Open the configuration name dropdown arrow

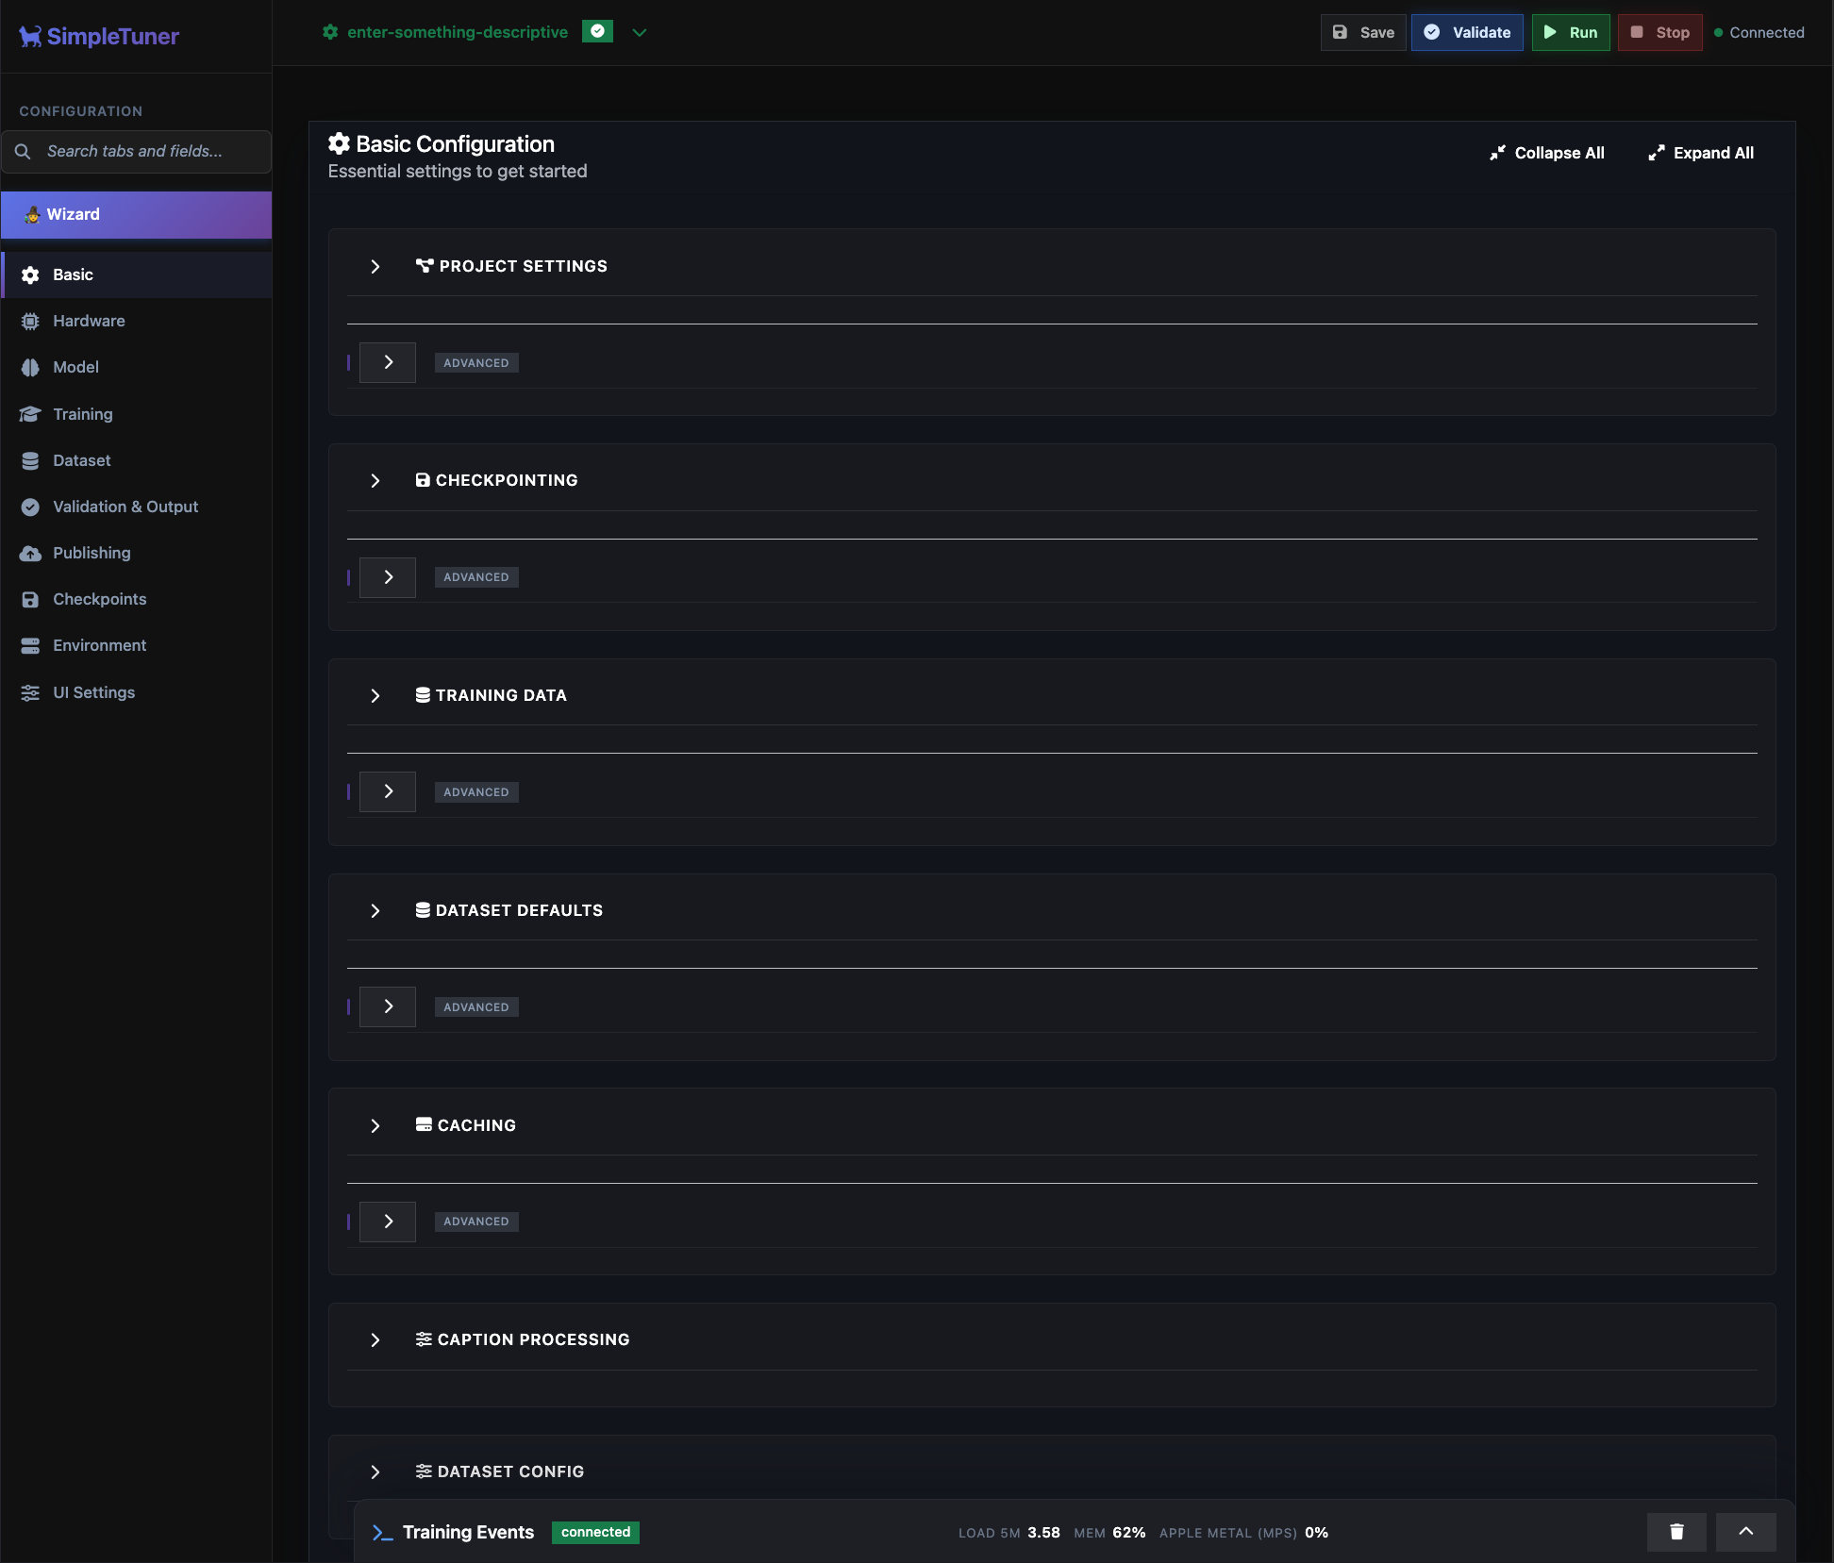(x=640, y=32)
